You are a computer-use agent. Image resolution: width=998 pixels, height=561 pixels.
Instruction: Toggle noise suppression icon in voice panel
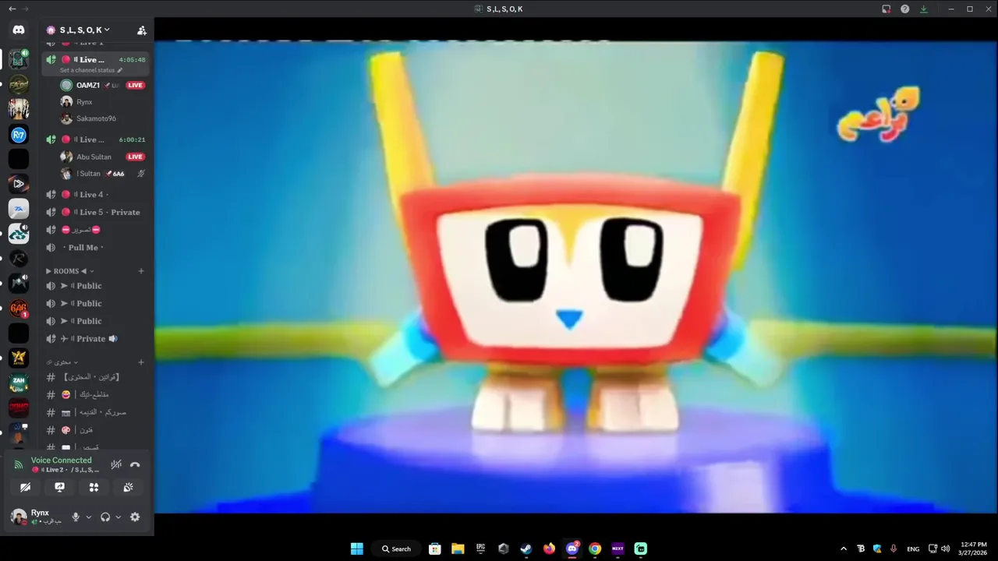(116, 464)
